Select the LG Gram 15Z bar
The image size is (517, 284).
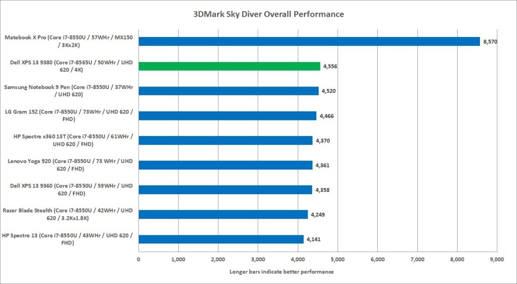[x=227, y=115]
